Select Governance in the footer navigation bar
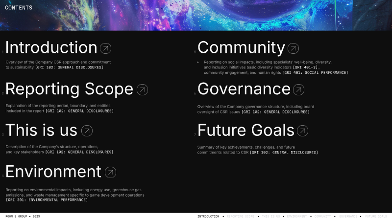 (348, 216)
